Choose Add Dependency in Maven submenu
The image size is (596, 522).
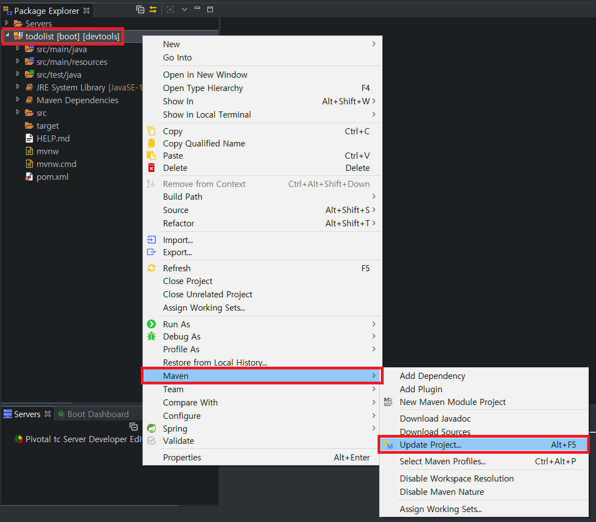484,376
